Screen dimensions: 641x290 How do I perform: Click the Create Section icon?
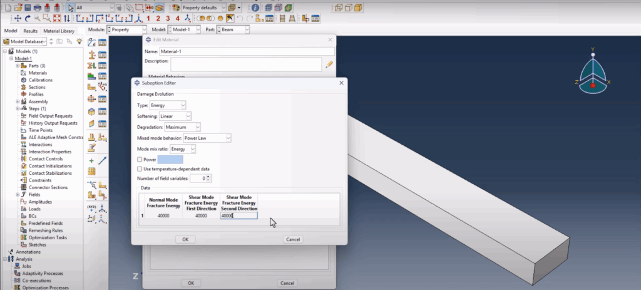(x=92, y=54)
